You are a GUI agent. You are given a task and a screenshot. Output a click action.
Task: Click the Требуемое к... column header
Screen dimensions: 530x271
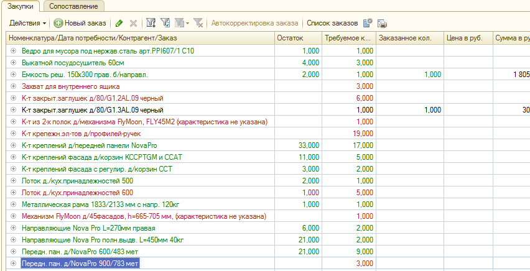349,38
